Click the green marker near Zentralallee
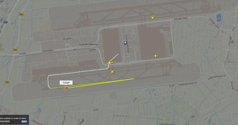This screenshot has height=125, width=238. click(x=75, y=50)
